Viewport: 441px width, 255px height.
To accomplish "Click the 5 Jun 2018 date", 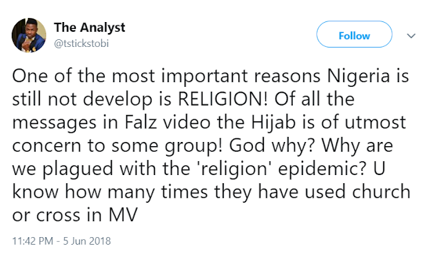I will click(87, 241).
